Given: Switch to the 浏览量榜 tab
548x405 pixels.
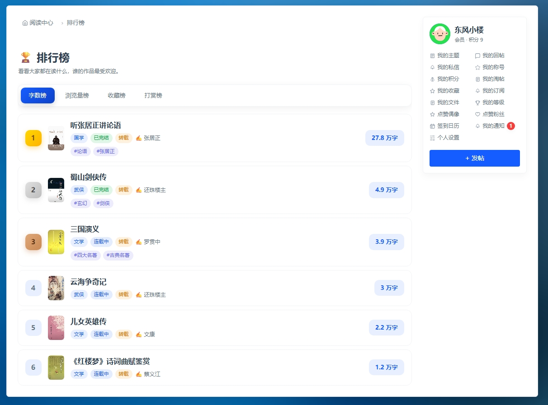Looking at the screenshot, I should (x=77, y=95).
